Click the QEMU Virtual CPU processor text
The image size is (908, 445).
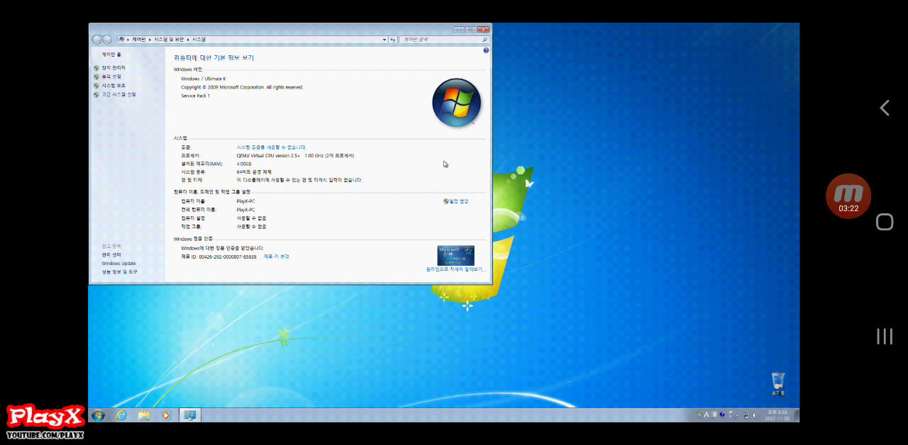coord(295,155)
